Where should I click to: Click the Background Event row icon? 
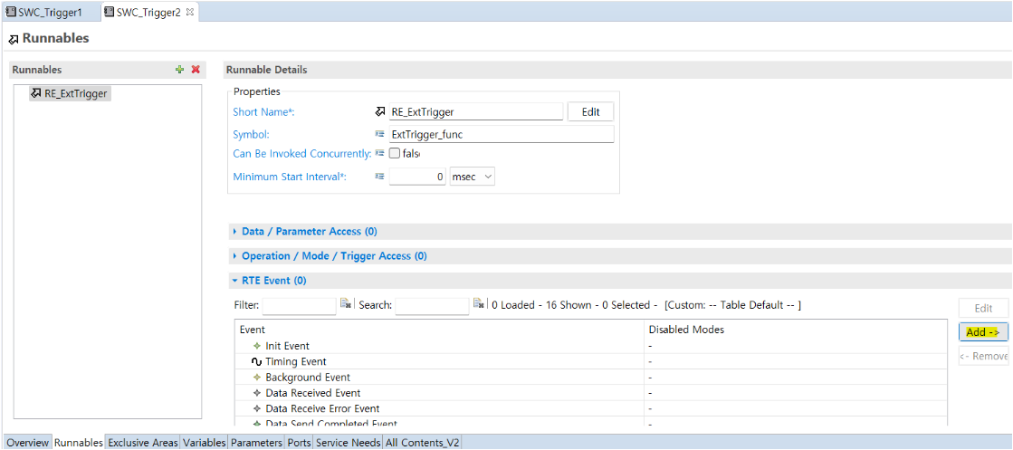(x=257, y=378)
